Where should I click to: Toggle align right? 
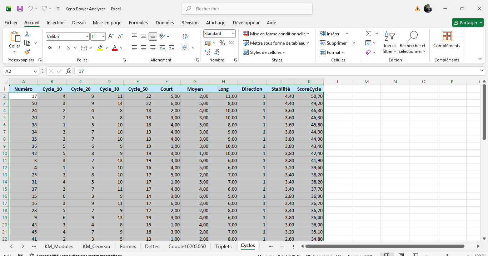pyautogui.click(x=153, y=48)
